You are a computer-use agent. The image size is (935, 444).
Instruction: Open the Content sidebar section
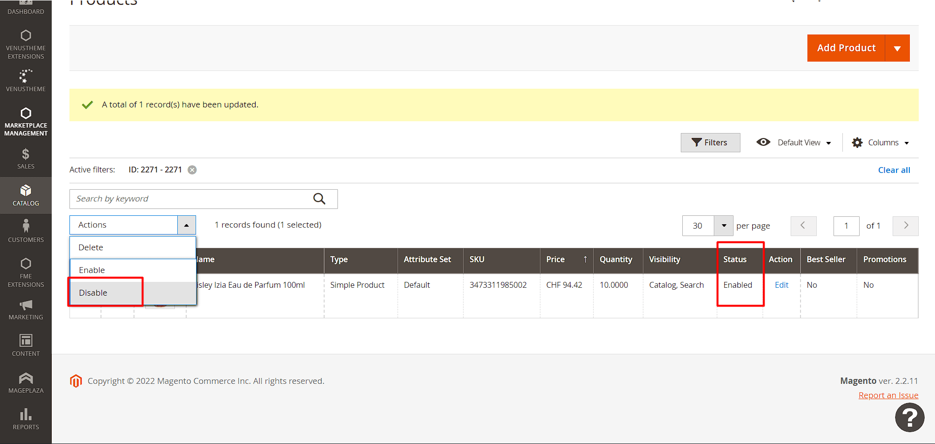(26, 345)
